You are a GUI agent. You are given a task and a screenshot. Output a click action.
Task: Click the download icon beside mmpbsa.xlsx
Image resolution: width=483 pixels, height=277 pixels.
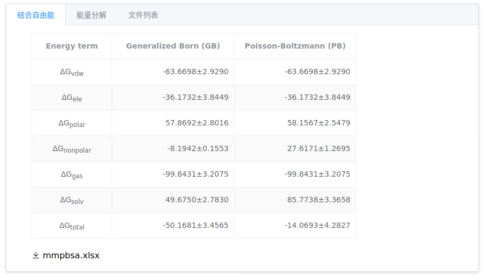(36, 256)
